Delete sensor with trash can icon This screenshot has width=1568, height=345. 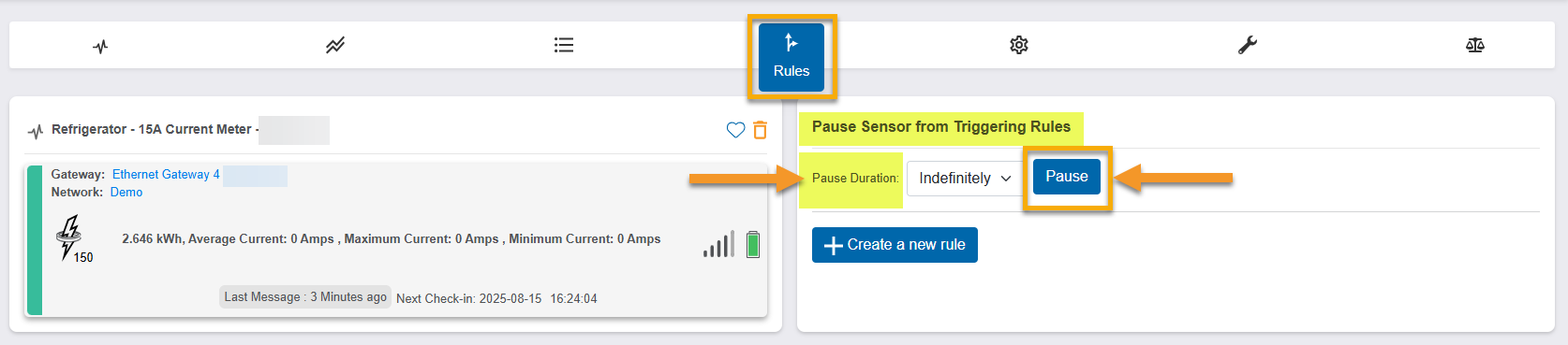760,130
